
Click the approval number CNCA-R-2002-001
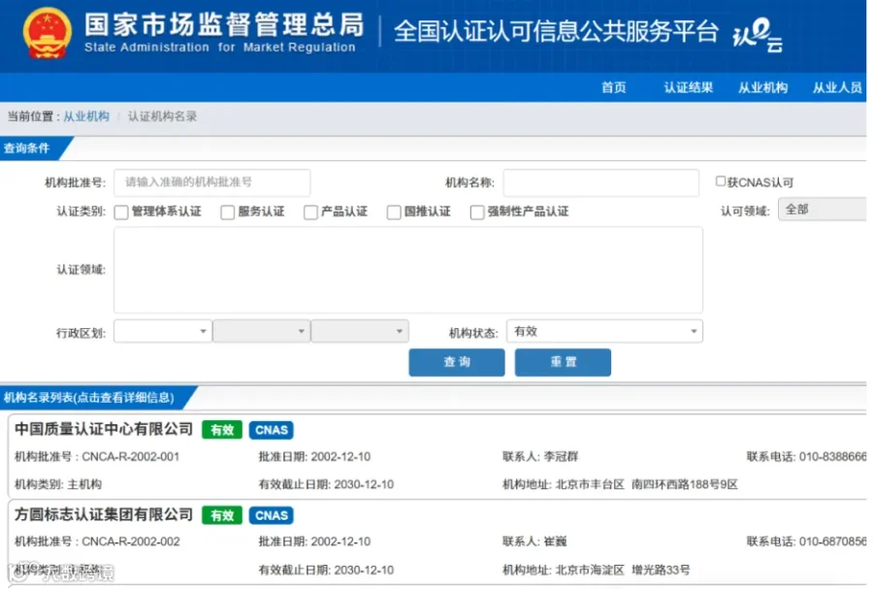tap(131, 457)
